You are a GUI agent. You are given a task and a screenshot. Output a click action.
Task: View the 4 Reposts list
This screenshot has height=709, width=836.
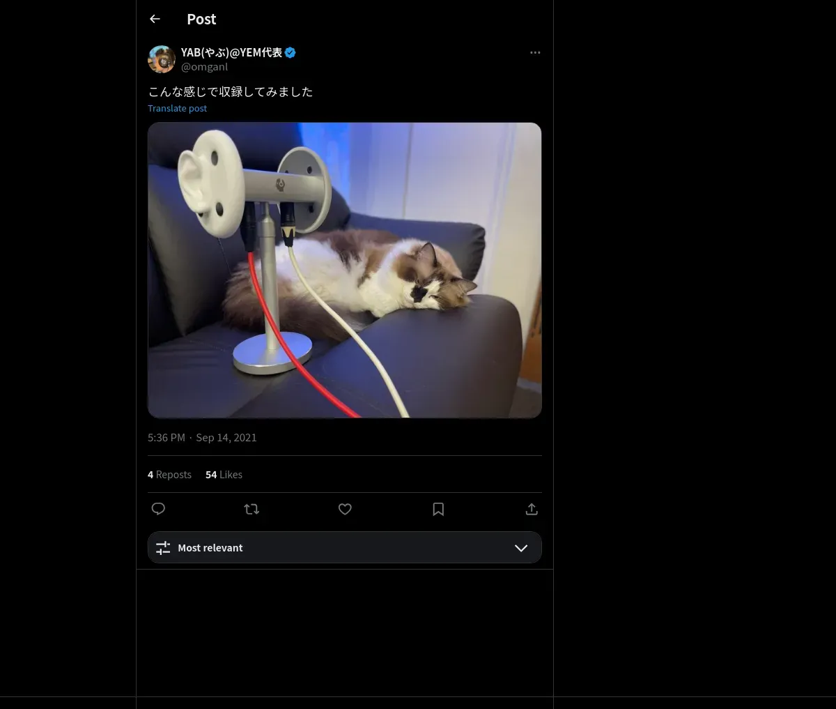pyautogui.click(x=169, y=475)
